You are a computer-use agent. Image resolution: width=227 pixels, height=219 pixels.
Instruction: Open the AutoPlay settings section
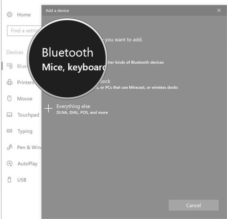(x=27, y=164)
